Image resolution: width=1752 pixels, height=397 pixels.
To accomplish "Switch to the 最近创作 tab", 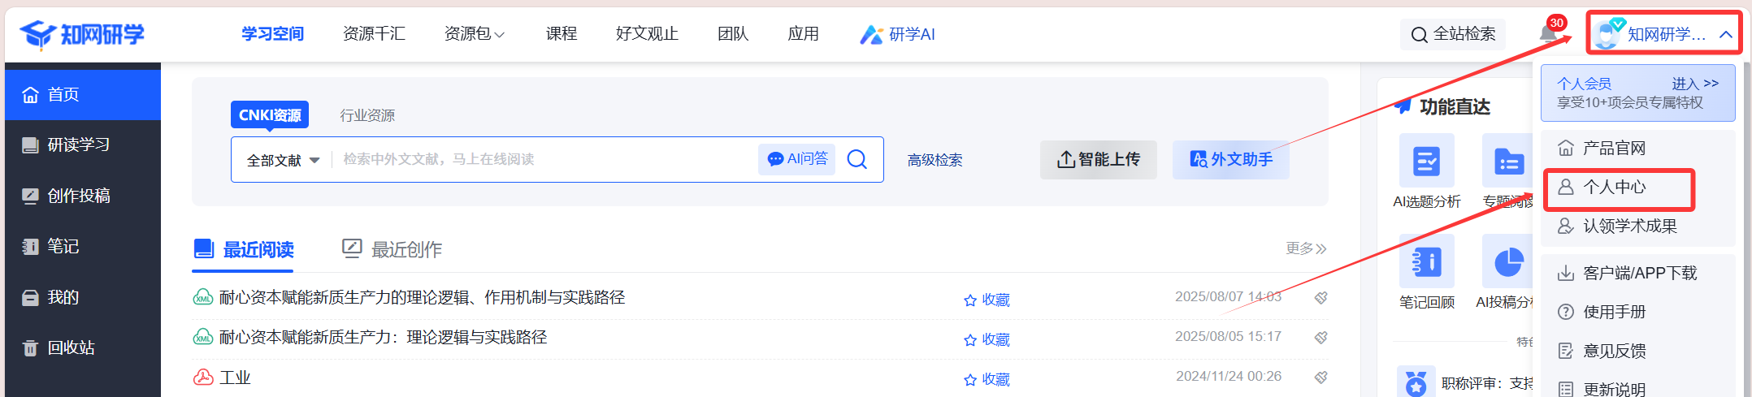I will tap(392, 249).
